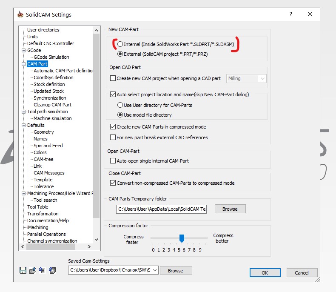Open Colors defaults page
Screen dimensions: 336x292
(x=40, y=152)
